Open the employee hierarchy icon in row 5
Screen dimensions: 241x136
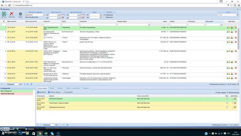coord(232,42)
